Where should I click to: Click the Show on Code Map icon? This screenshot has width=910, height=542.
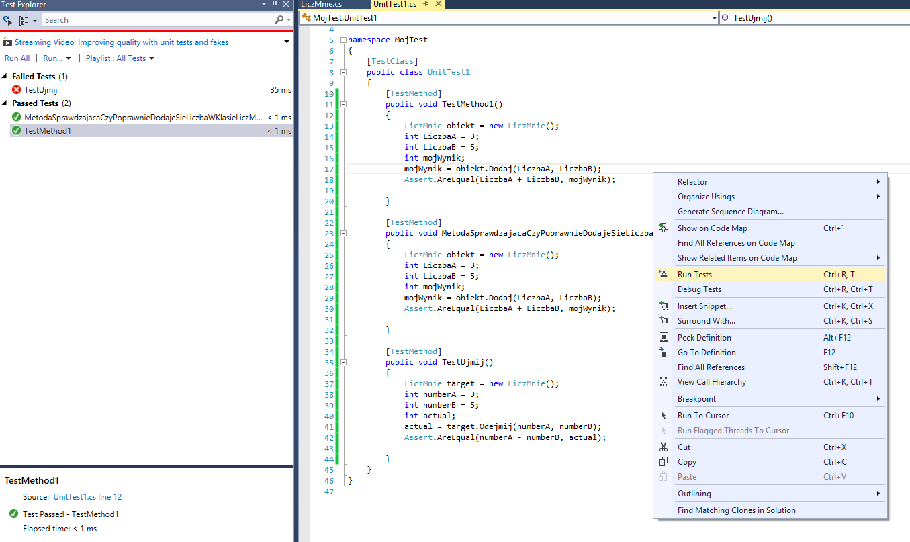click(664, 228)
